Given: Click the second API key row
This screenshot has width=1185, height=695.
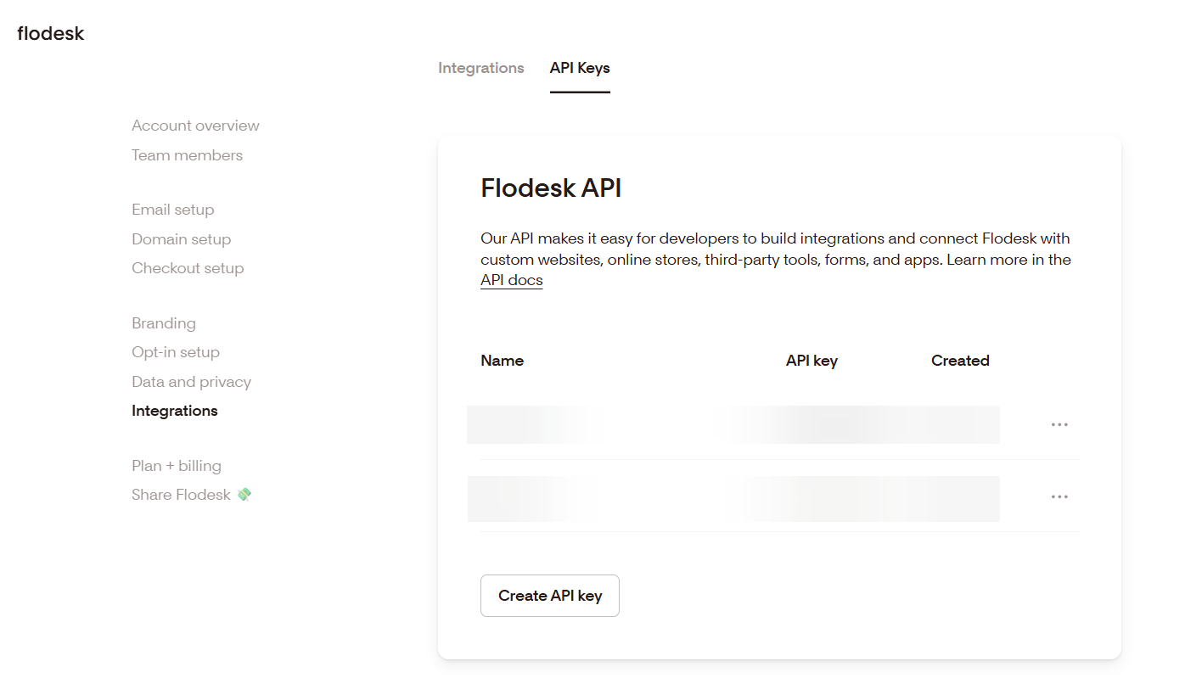Looking at the screenshot, I should pyautogui.click(x=732, y=498).
